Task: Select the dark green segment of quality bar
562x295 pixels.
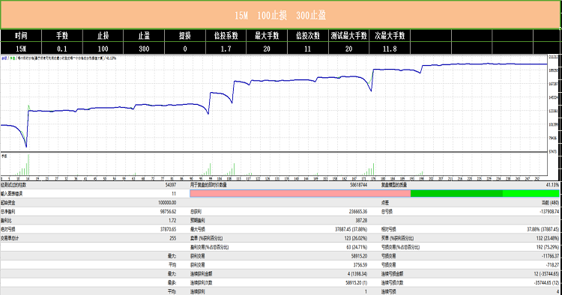Action: tap(456, 194)
